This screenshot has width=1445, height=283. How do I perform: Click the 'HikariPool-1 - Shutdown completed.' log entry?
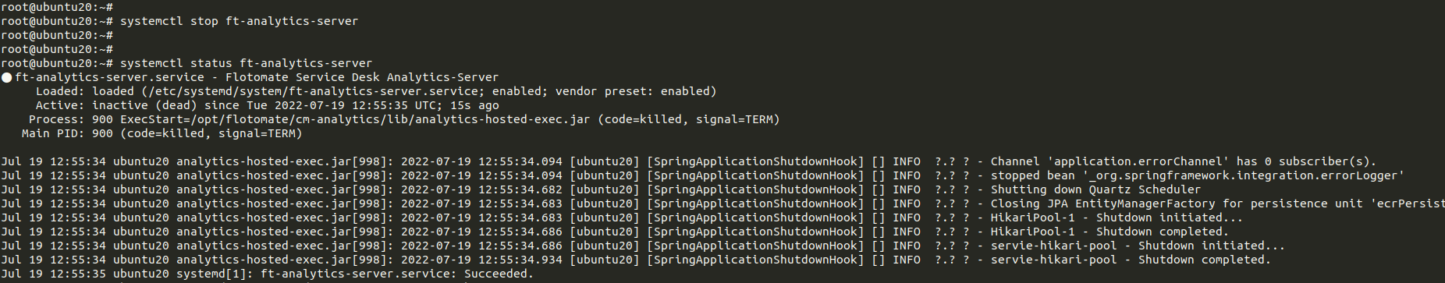point(1109,232)
